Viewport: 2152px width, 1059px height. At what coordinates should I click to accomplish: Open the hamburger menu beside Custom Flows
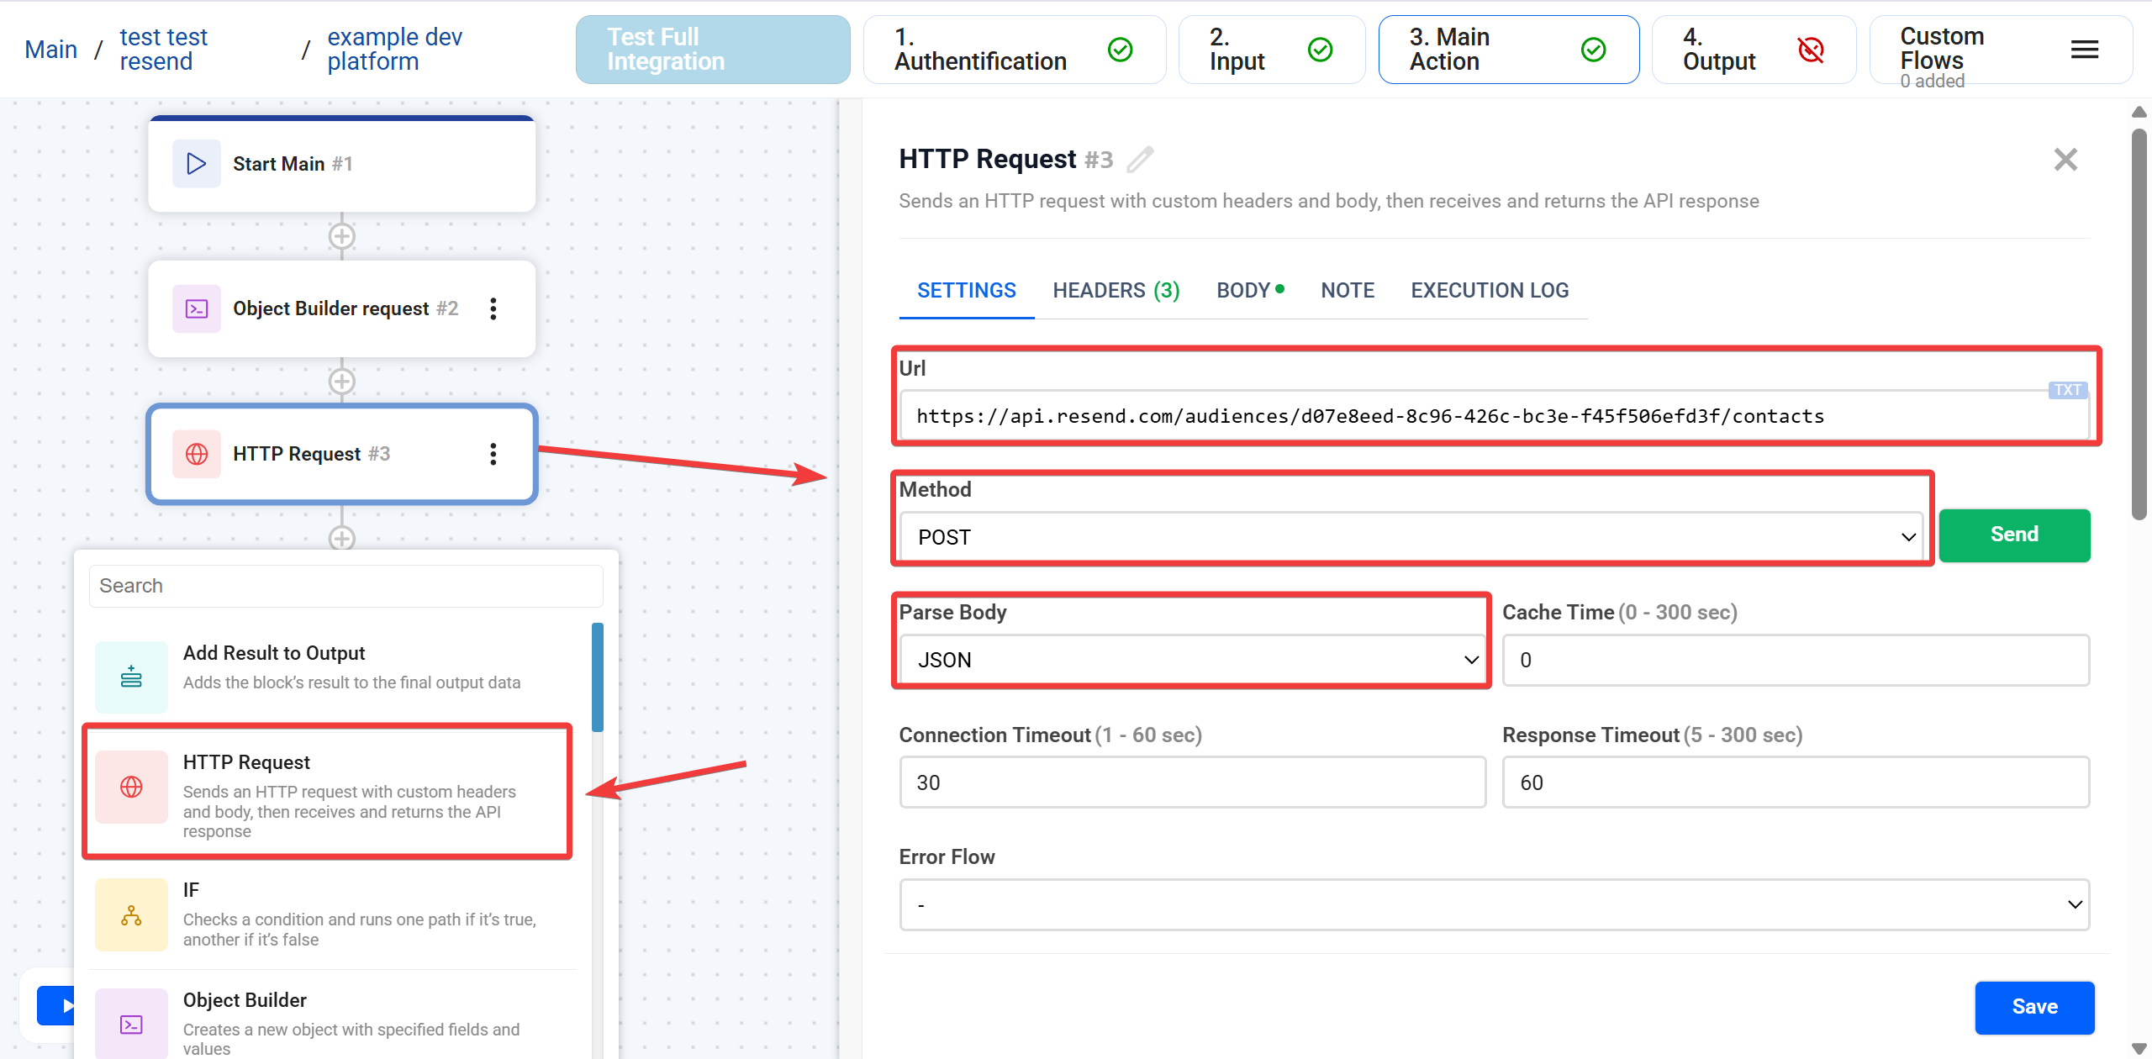(x=2085, y=50)
